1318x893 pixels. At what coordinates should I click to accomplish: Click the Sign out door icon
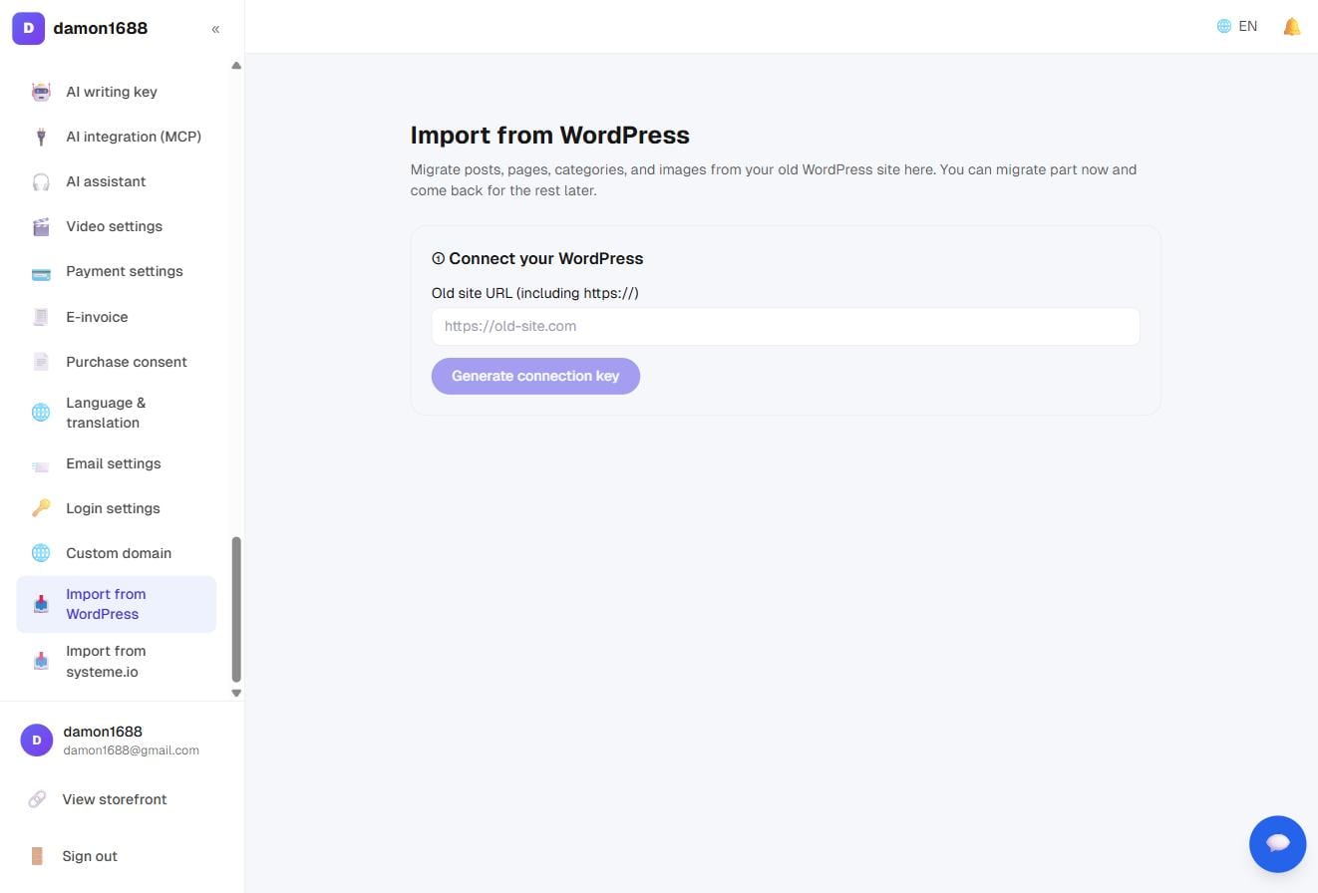[37, 856]
